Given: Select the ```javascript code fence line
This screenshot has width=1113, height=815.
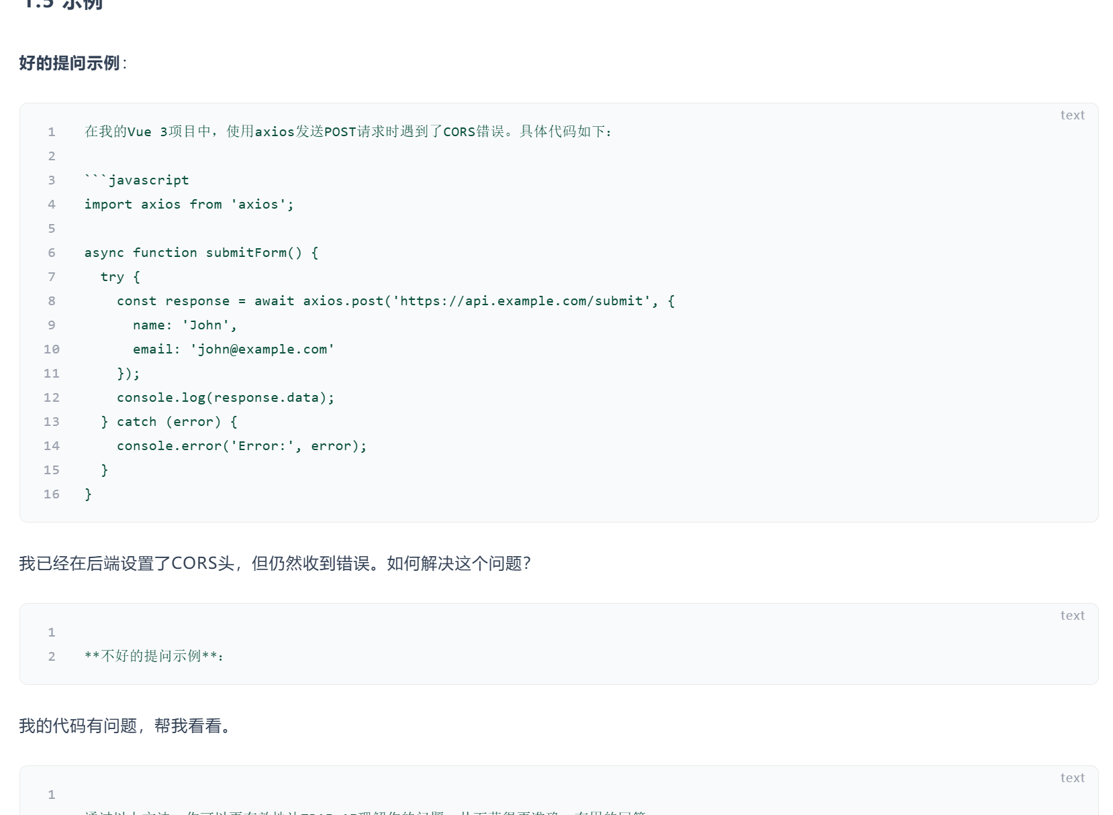Looking at the screenshot, I should pos(137,180).
